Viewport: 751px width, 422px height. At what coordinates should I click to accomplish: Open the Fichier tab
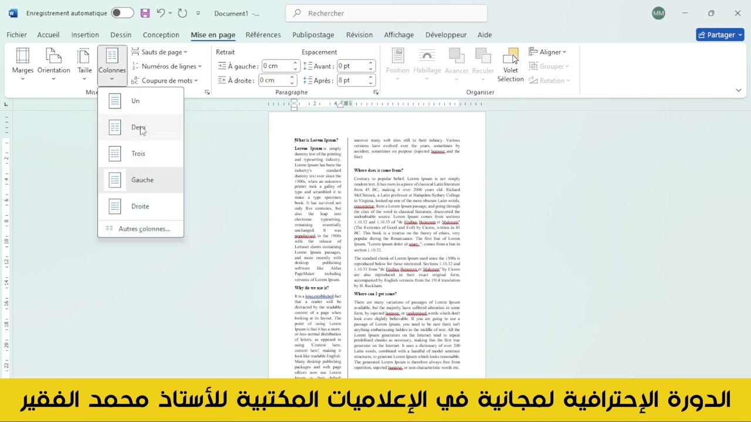pyautogui.click(x=17, y=35)
